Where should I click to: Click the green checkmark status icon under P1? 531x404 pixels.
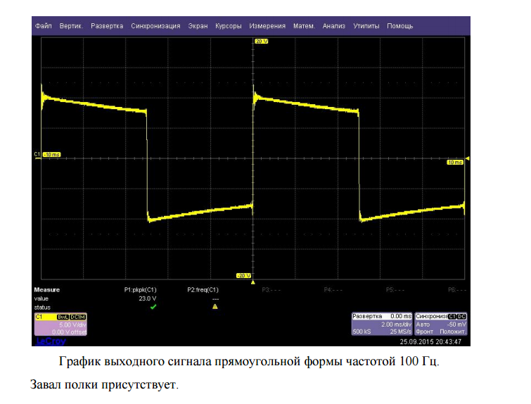coord(153,307)
